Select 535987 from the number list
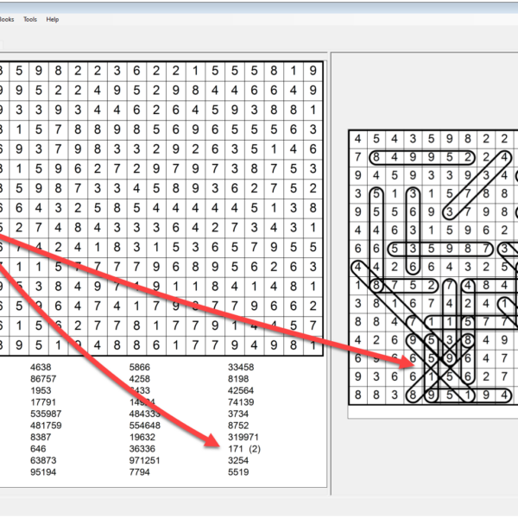The image size is (518, 518). [x=45, y=414]
